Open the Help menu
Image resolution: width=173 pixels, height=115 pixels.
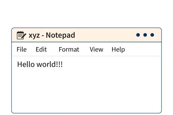point(118,49)
